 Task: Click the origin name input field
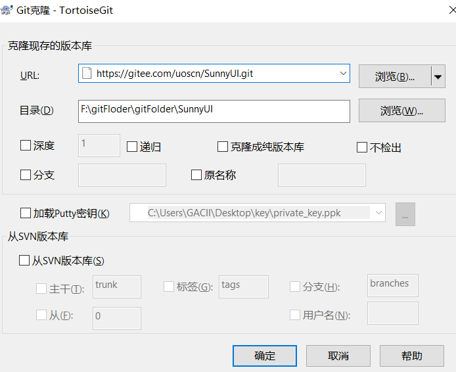coord(322,175)
